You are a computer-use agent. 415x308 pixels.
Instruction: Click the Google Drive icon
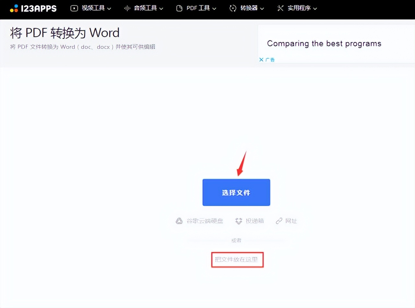pos(179,221)
